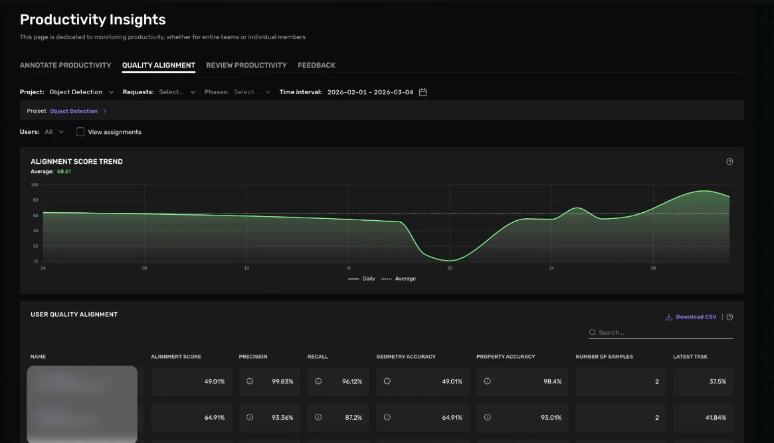This screenshot has width=774, height=443.
Task: Open the Project dropdown showing Object Detection
Action: [x=82, y=92]
